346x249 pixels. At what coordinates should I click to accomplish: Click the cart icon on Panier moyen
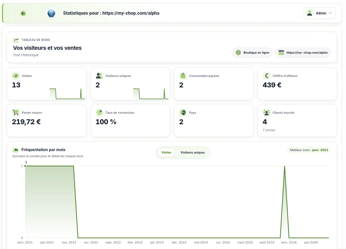(16, 113)
